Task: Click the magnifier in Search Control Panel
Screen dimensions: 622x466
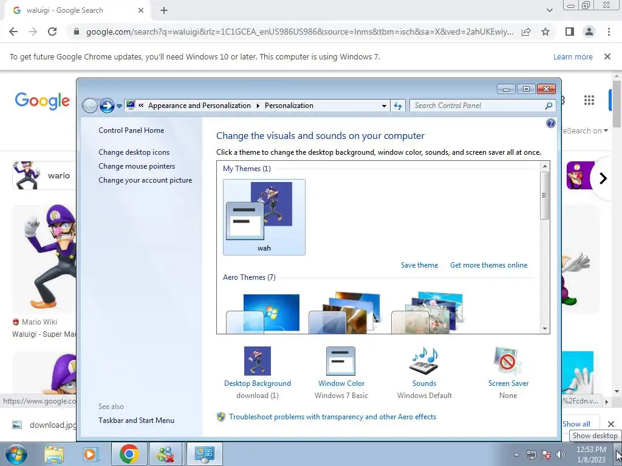Action: 549,106
